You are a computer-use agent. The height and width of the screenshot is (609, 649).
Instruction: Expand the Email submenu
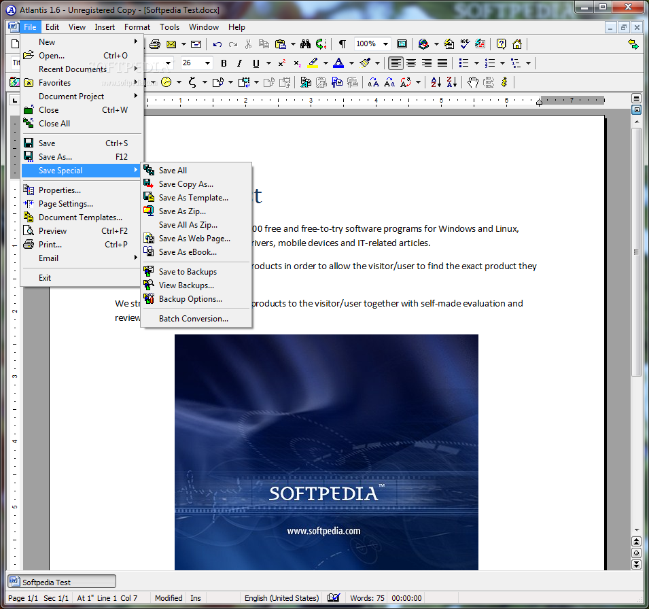click(82, 258)
